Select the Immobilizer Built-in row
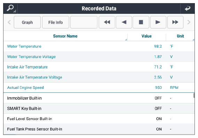The height and width of the screenshot is (138, 198). coord(99,98)
